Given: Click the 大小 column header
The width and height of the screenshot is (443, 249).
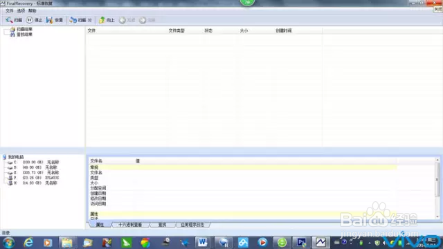Looking at the screenshot, I should pos(244,30).
